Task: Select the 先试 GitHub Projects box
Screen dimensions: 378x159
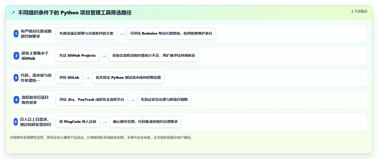Action: (x=77, y=56)
